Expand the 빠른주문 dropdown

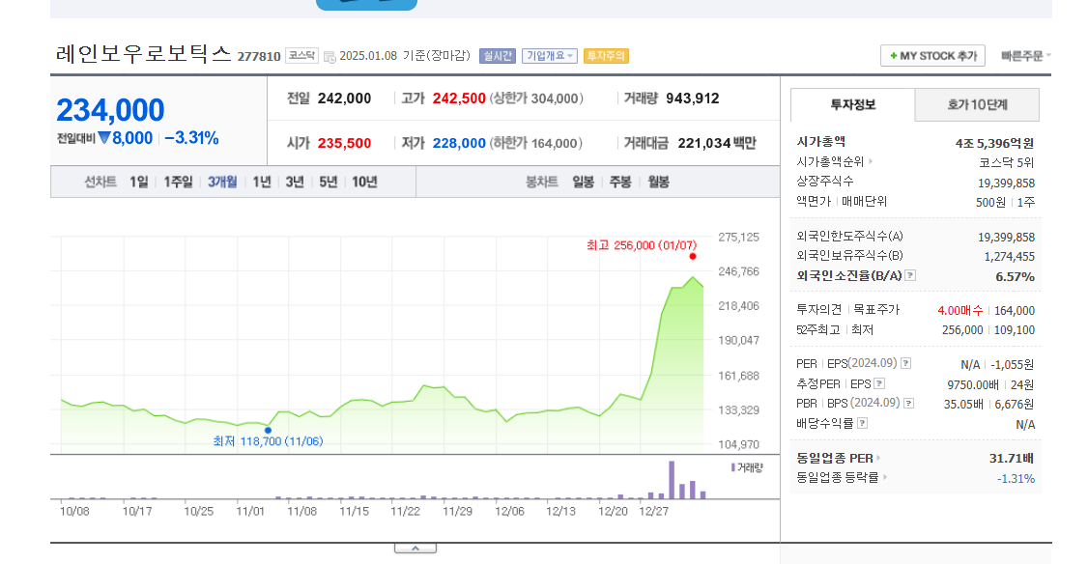[x=1026, y=55]
